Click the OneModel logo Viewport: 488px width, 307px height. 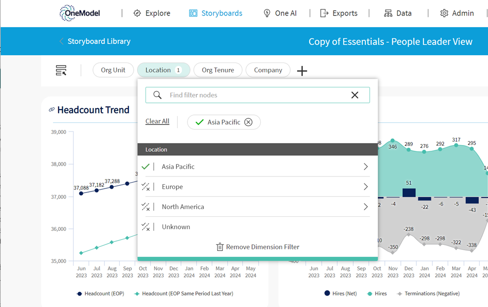[x=79, y=13]
